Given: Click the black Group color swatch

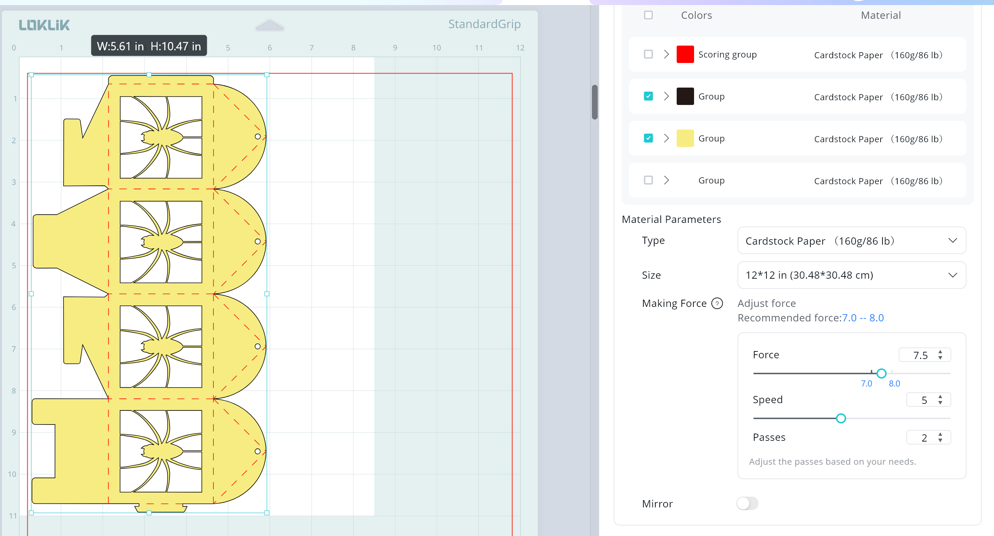Looking at the screenshot, I should pos(685,96).
